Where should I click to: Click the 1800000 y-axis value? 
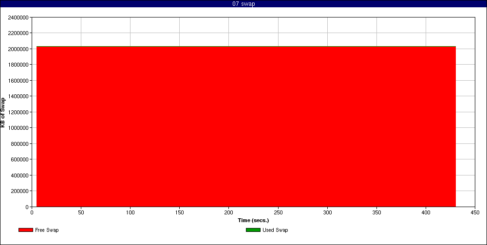pyautogui.click(x=18, y=65)
